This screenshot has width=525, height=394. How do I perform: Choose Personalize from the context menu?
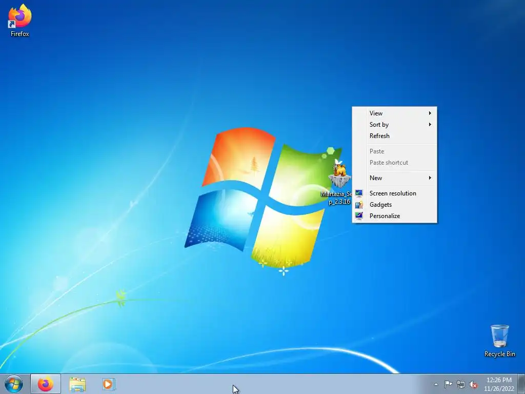tap(394, 216)
